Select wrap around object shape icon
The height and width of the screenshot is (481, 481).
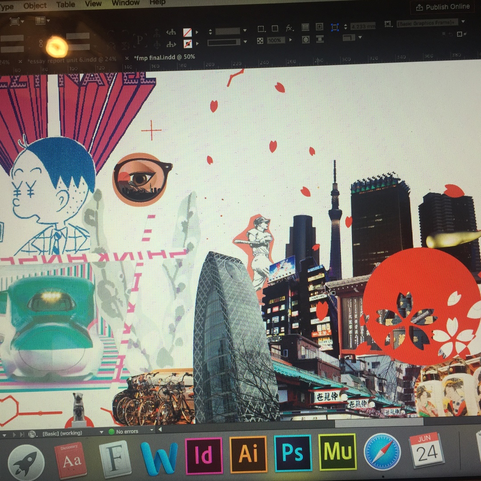point(306,40)
